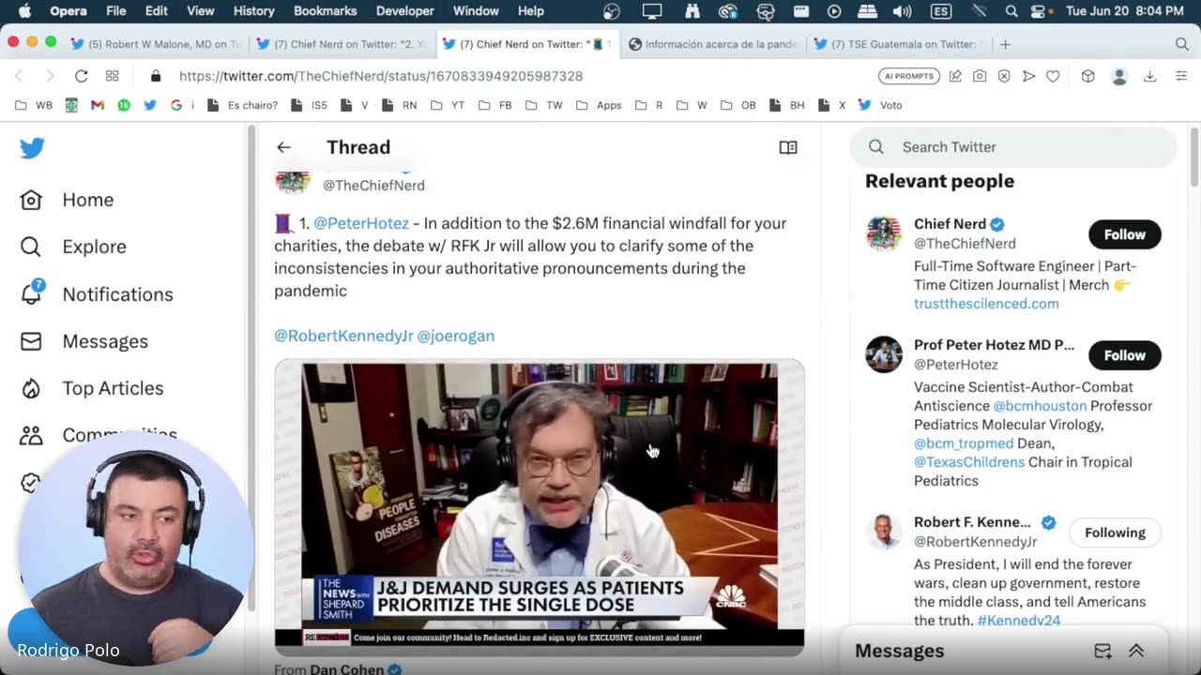Click Following button for Robert F. Kennedy
The width and height of the screenshot is (1201, 675).
[x=1115, y=532]
